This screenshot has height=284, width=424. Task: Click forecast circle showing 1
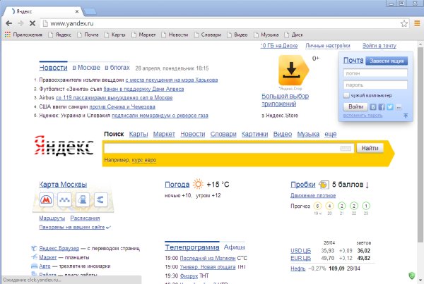click(366, 206)
